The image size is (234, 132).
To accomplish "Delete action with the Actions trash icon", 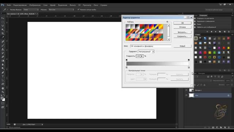I will [x=229, y=32].
